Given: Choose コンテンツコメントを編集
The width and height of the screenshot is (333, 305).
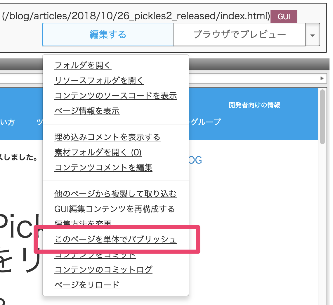Looking at the screenshot, I should [x=103, y=167].
